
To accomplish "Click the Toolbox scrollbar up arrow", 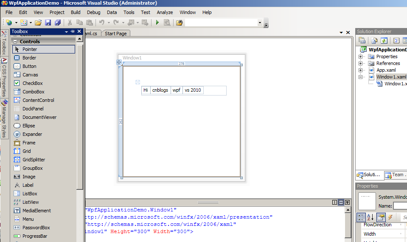I will pyautogui.click(x=80, y=39).
